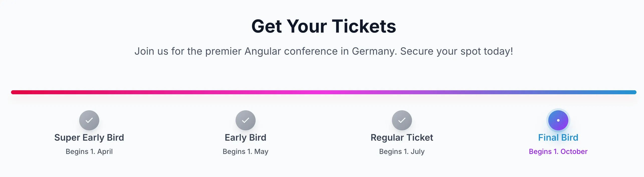Click the Early Bird checkmark circle
The image size is (644, 177).
click(x=246, y=120)
